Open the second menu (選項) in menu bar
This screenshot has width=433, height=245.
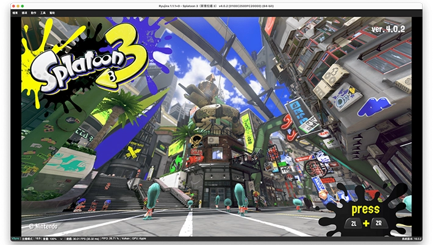24,13
